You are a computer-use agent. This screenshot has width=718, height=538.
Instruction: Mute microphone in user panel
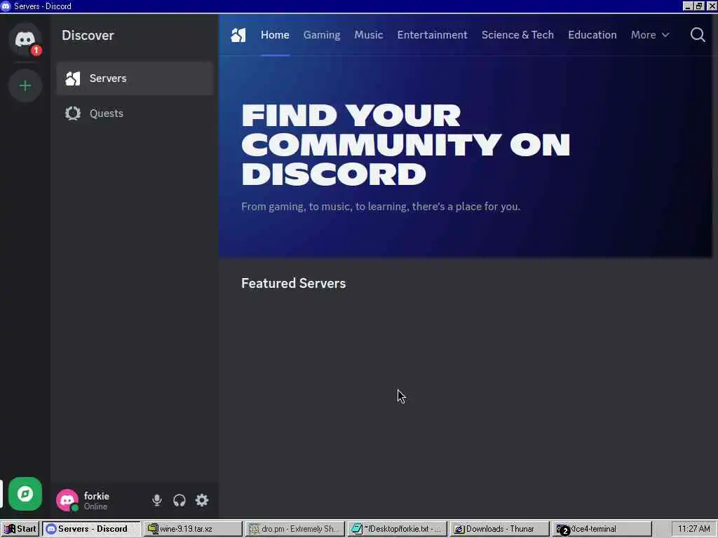pyautogui.click(x=156, y=500)
